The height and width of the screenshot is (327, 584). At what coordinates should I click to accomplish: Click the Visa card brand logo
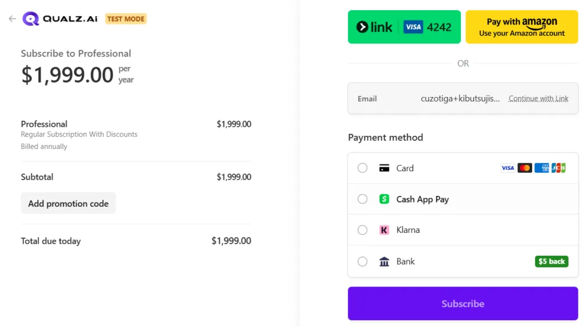(x=508, y=168)
